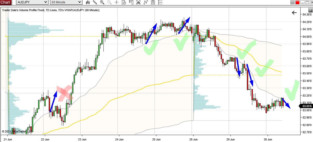Click the 84.30'0 price axis label
The image size is (313, 142).
307,14
